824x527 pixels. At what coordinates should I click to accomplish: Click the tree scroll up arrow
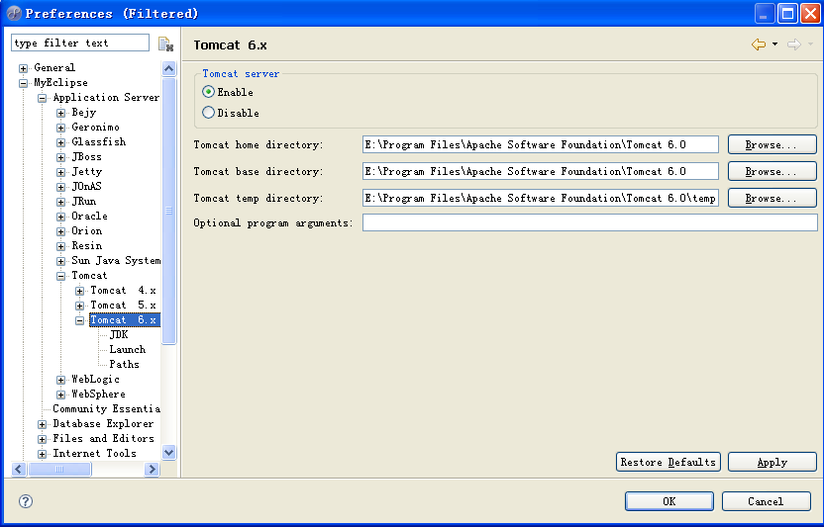pos(168,69)
